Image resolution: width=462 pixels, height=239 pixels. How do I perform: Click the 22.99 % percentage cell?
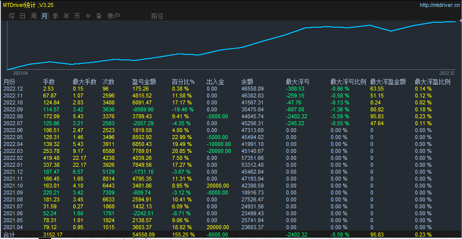pyautogui.click(x=182, y=137)
